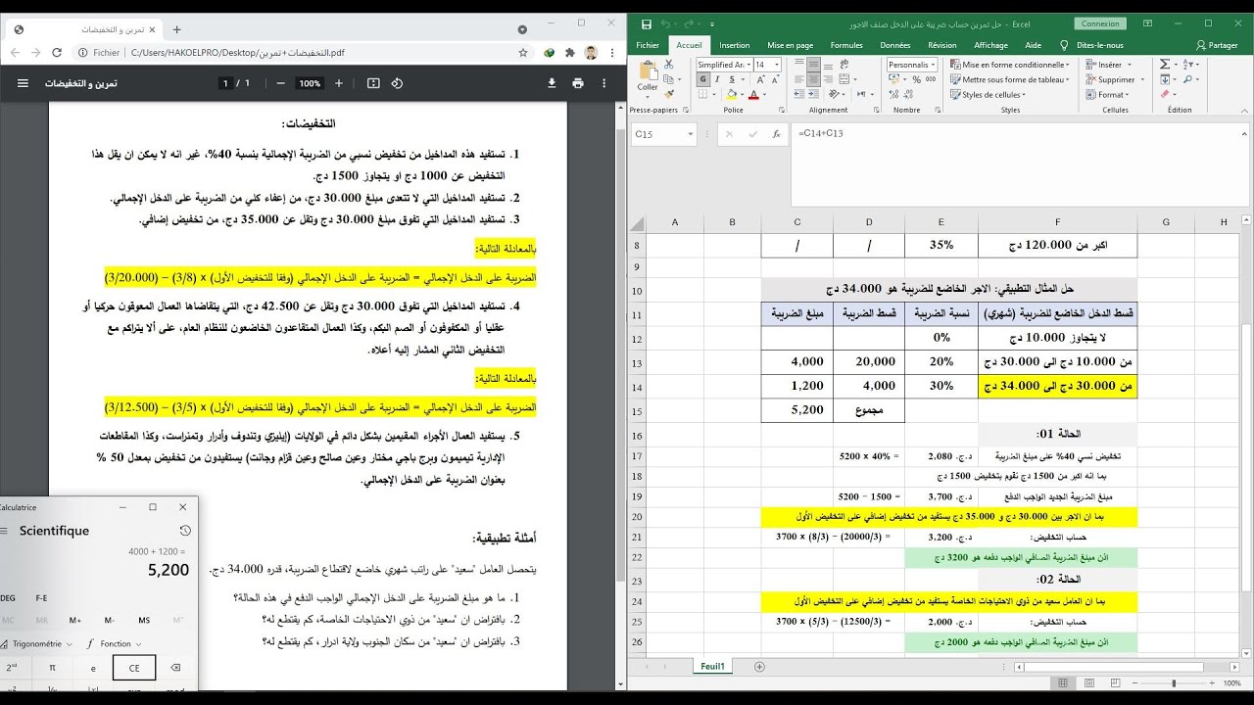This screenshot has height=705, width=1254.
Task: Open the font name dropdown Simplified Arabic
Action: (747, 65)
